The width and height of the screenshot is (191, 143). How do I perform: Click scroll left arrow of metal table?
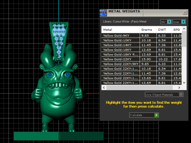tap(104, 87)
